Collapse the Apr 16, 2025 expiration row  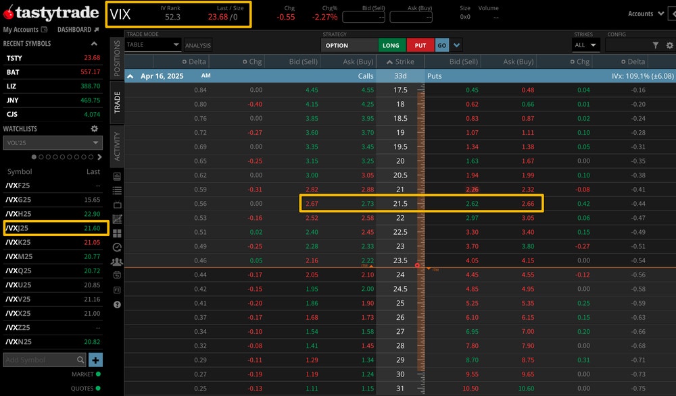coord(130,76)
